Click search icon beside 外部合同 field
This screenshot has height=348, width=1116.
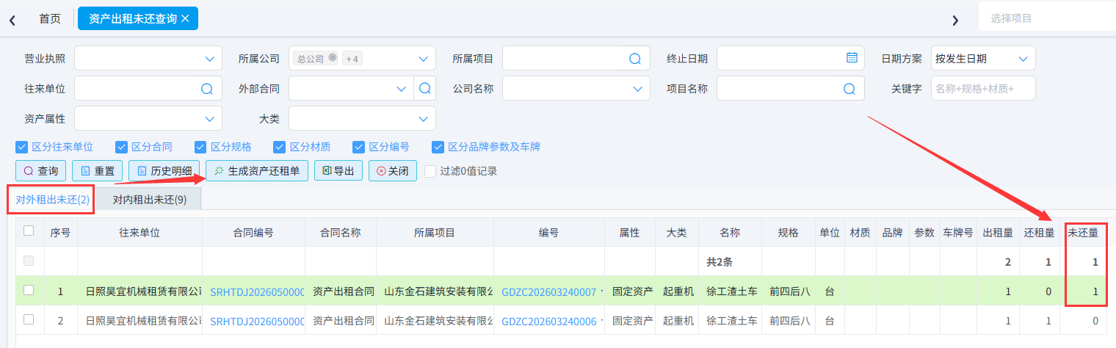[x=424, y=89]
